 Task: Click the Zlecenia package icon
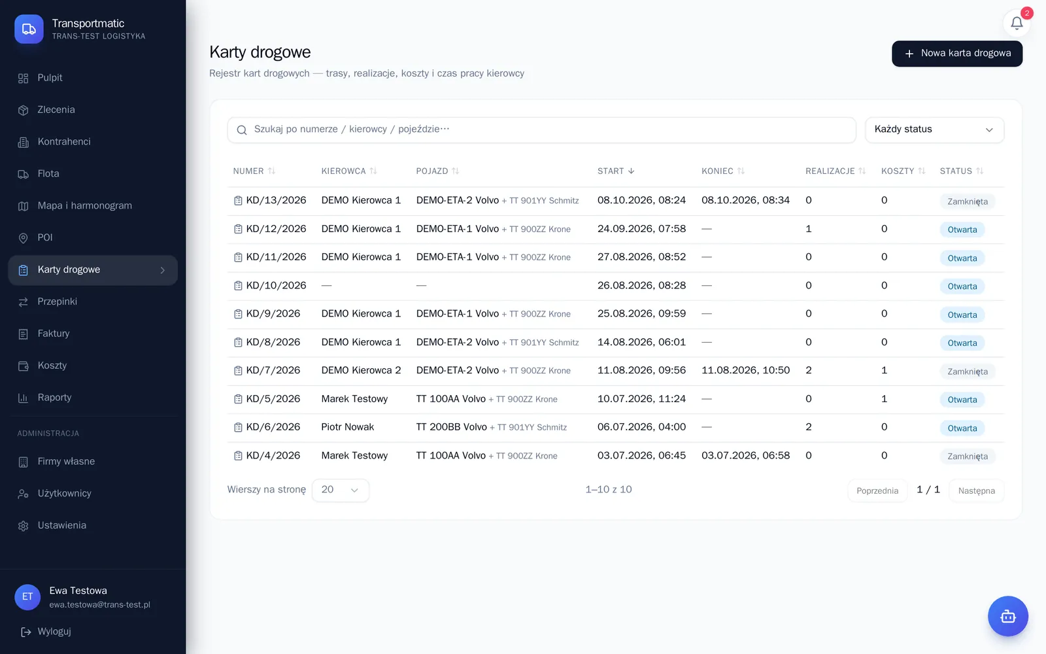24,111
